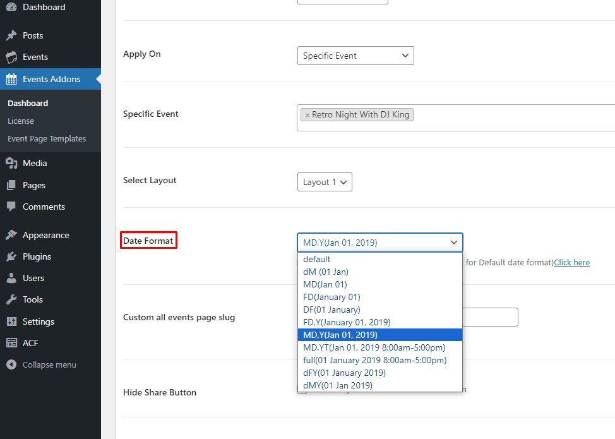This screenshot has height=439, width=615.
Task: Select full(01 January 2019 8:00am-5:00pm) option
Action: pos(374,360)
